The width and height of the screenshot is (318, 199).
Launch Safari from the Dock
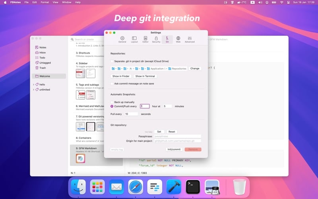(x=136, y=187)
